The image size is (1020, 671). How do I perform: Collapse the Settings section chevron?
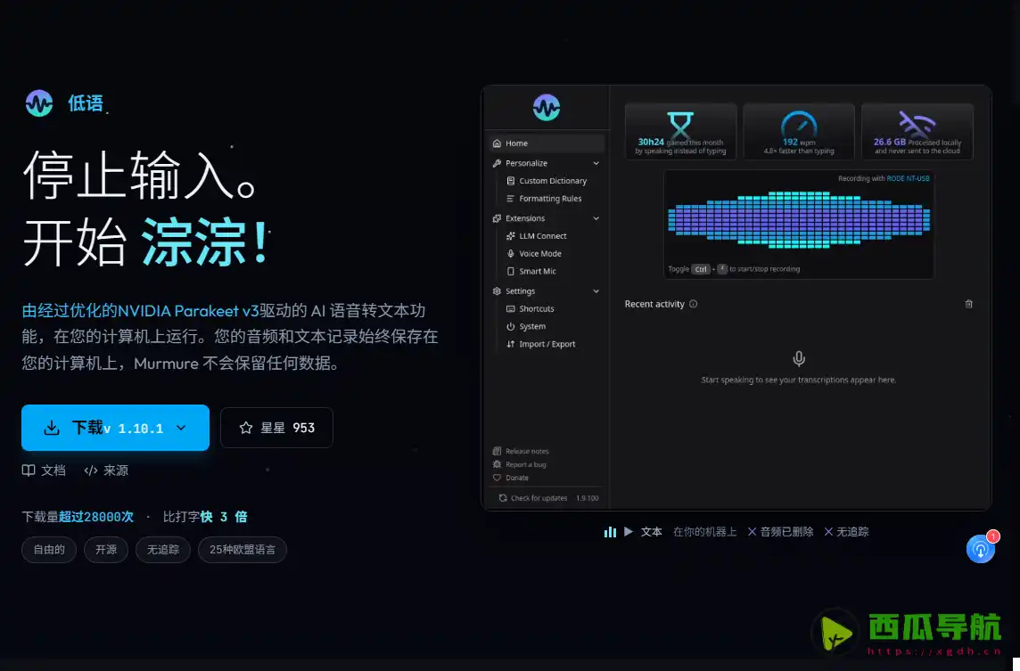pyautogui.click(x=596, y=291)
